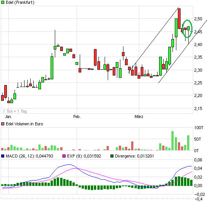Image resolution: width=207 pixels, height=202 pixels.
Task: Click the 0,02 MACD axis label
Action: point(198,177)
